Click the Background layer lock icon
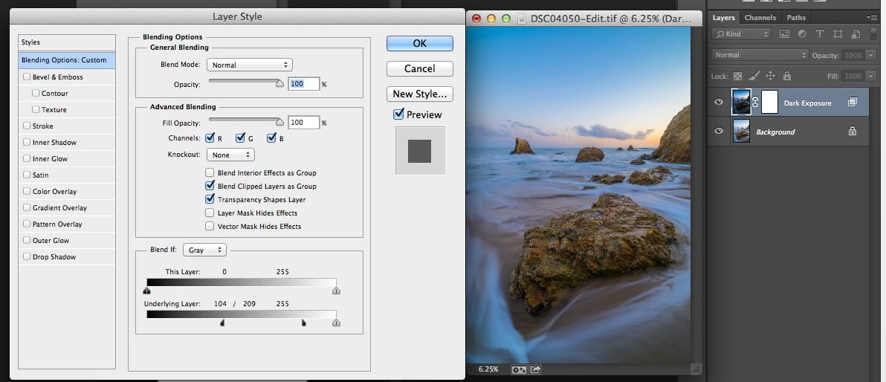Screen dimensions: 886x382 click(852, 131)
